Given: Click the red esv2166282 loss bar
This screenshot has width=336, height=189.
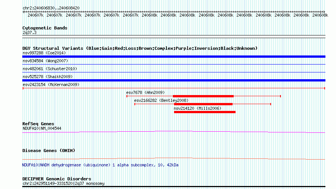Looking at the screenshot, I should [203, 104].
